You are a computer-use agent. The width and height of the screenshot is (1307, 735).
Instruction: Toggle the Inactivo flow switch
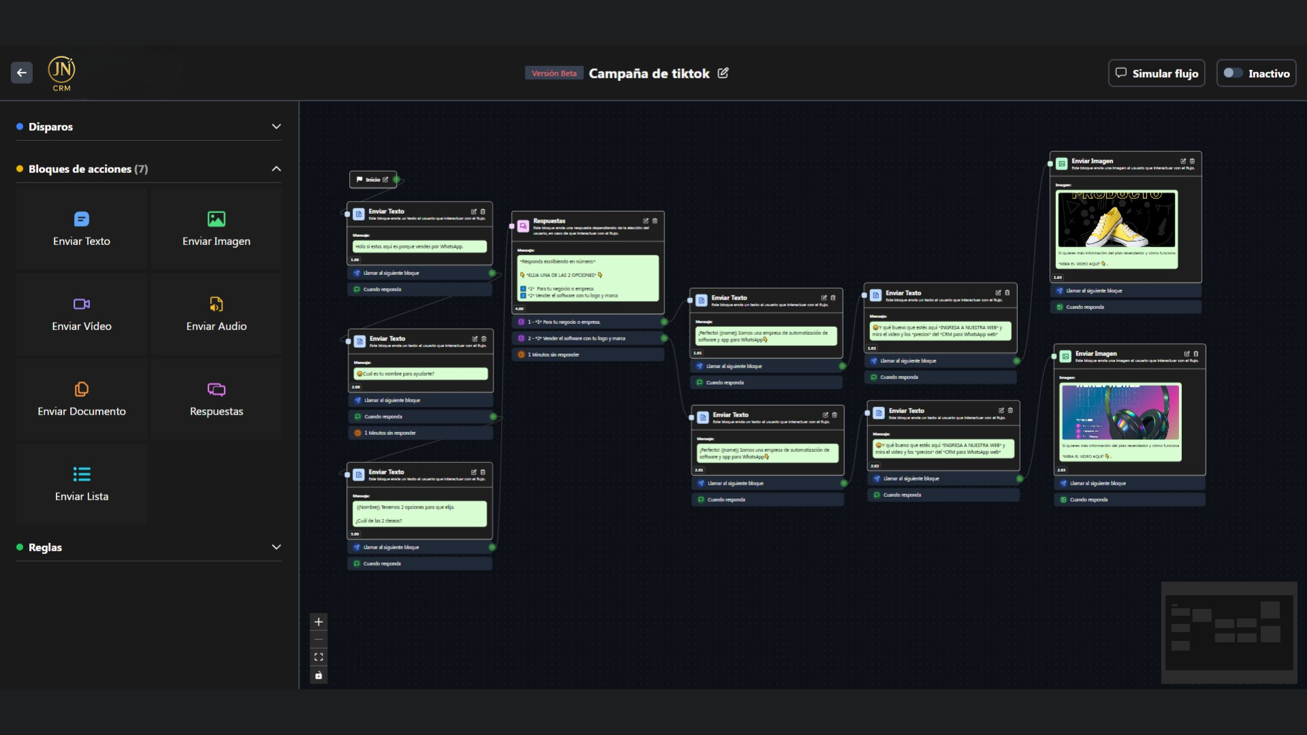click(1233, 73)
